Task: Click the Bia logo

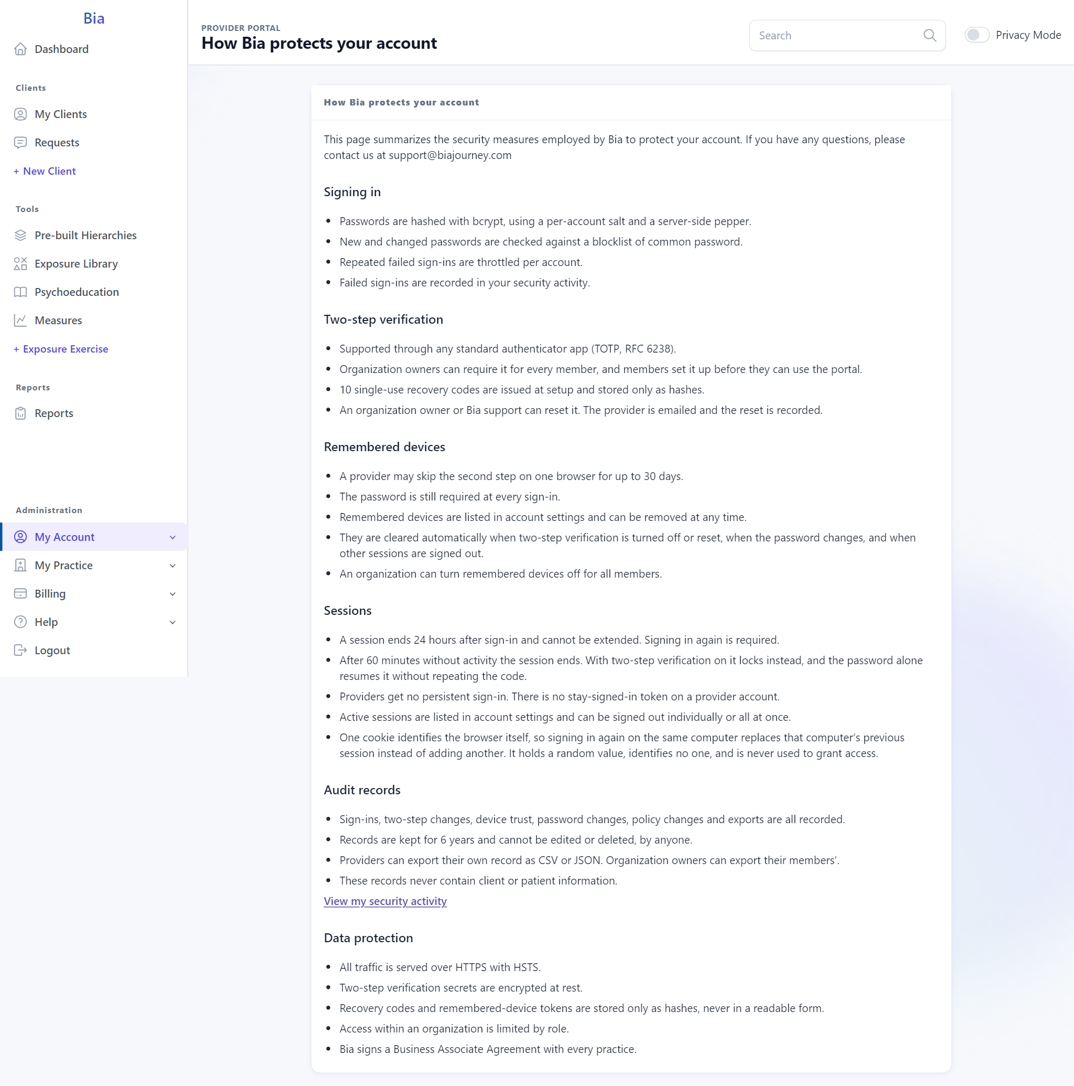Action: tap(94, 18)
